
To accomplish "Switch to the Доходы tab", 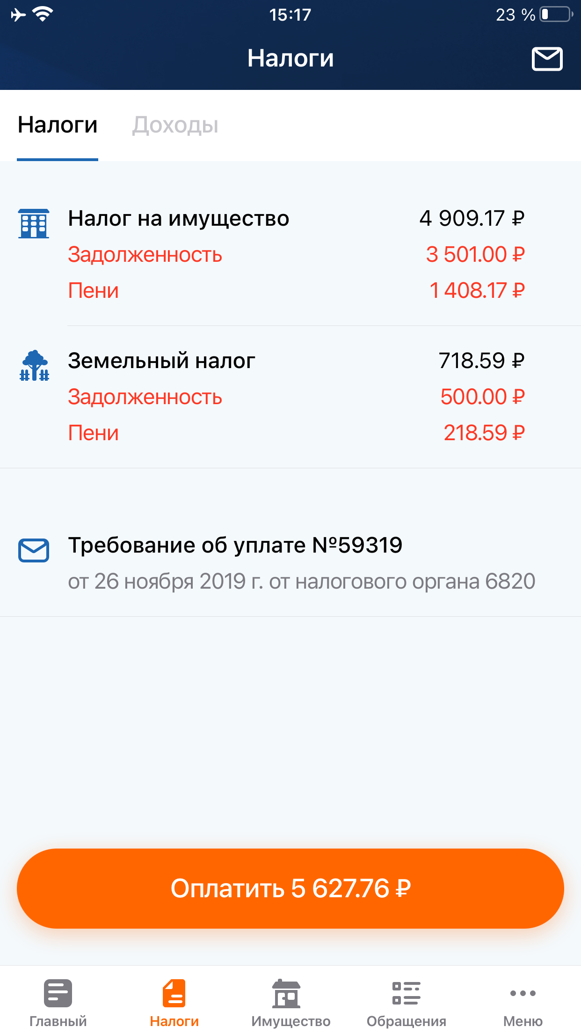I will (175, 125).
